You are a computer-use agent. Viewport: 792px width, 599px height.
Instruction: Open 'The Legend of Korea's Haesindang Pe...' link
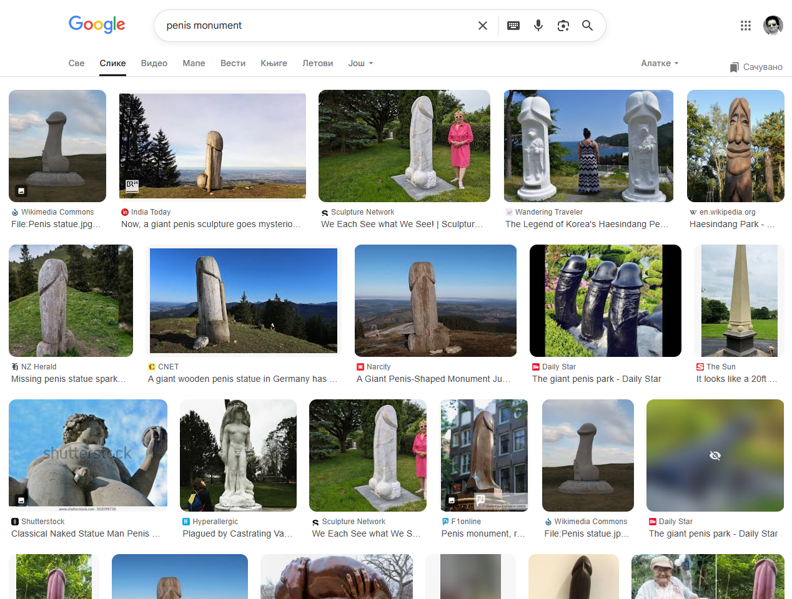tap(587, 224)
